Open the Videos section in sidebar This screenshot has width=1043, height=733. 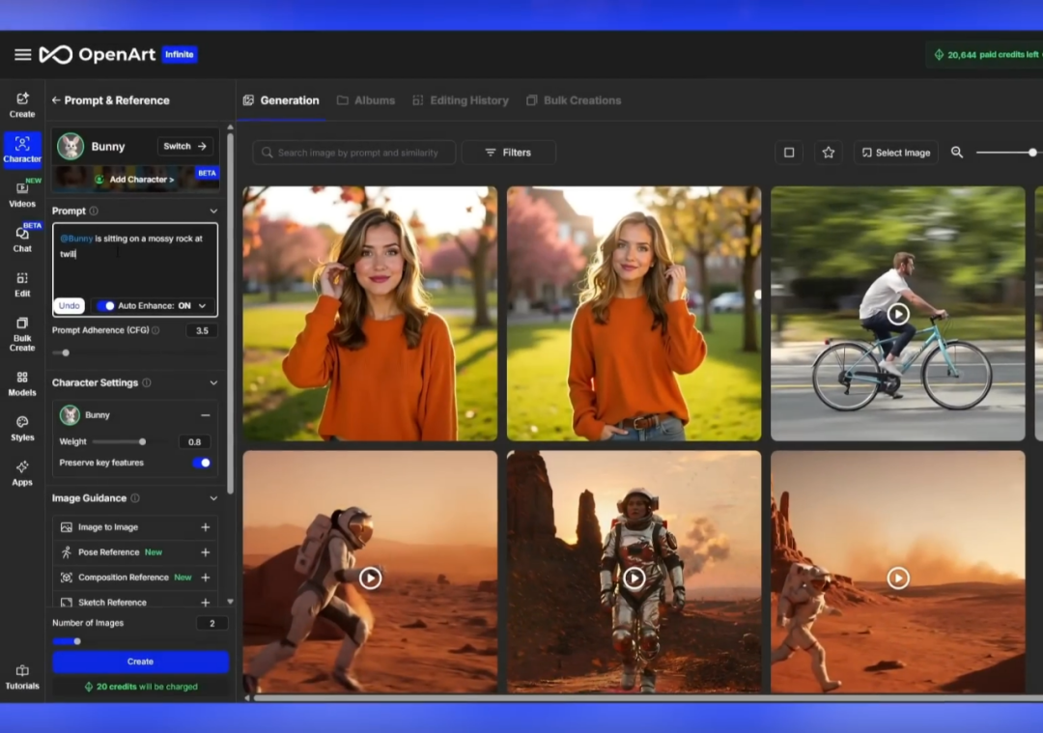[x=22, y=193]
